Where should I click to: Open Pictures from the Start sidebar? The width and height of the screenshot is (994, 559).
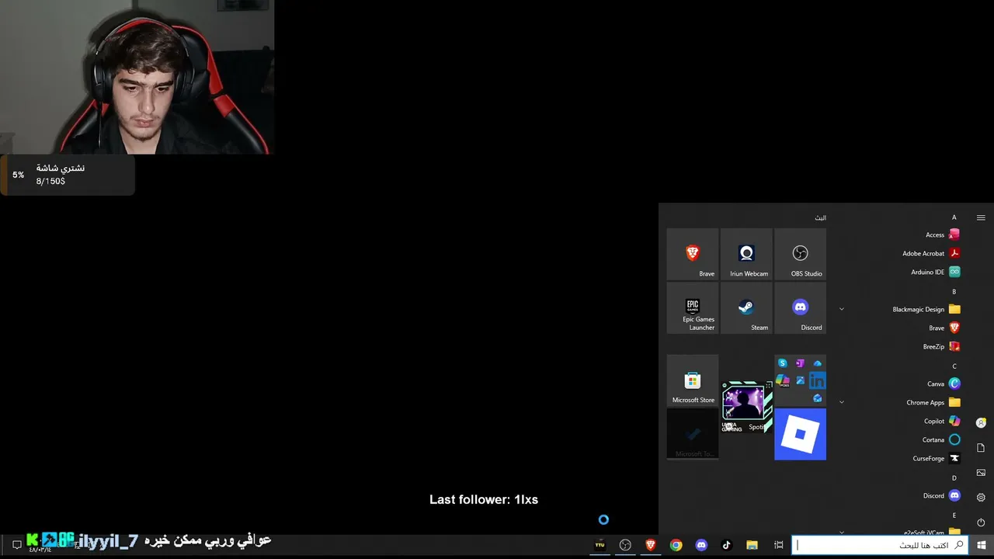tap(981, 473)
